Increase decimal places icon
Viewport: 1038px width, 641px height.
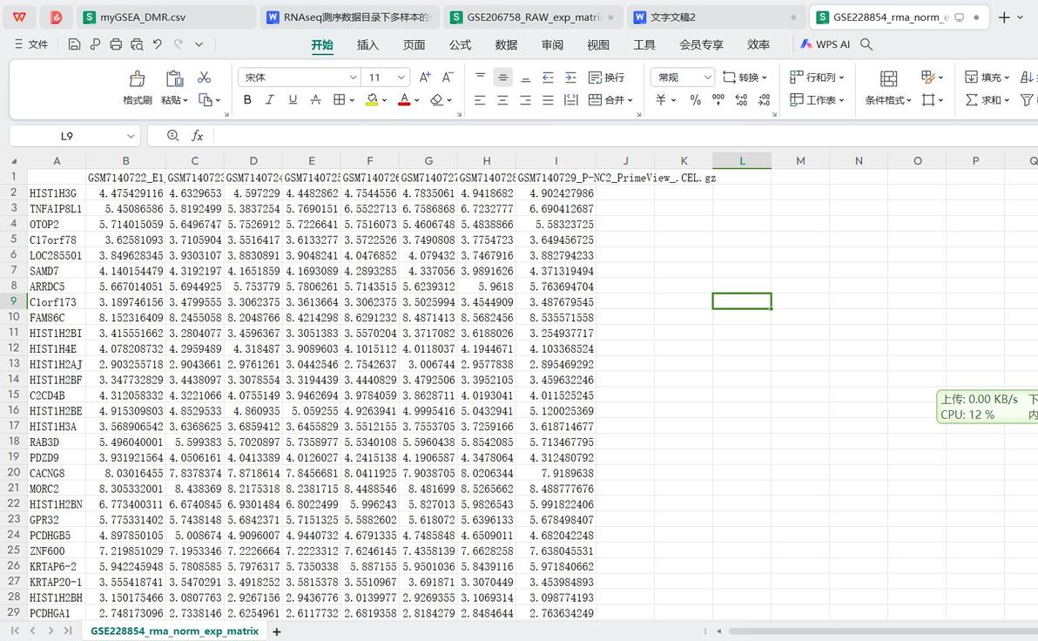[x=741, y=100]
